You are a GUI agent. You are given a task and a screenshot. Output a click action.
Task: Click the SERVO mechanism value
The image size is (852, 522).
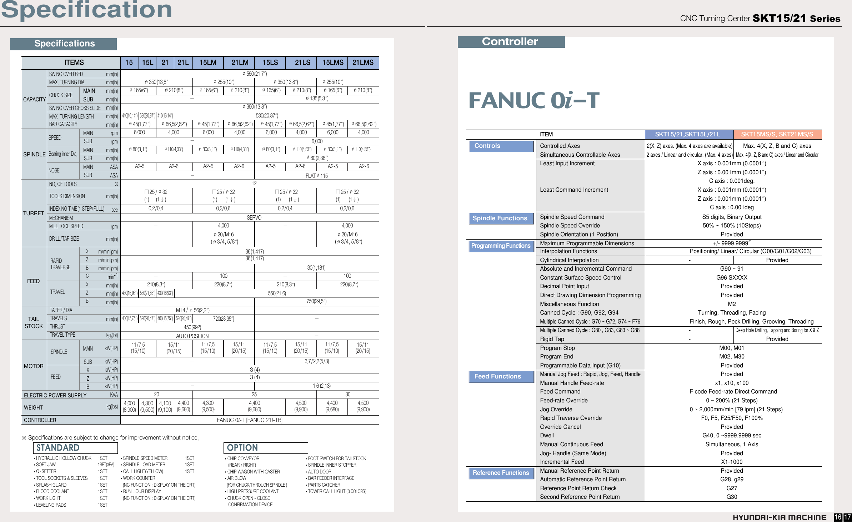click(254, 217)
